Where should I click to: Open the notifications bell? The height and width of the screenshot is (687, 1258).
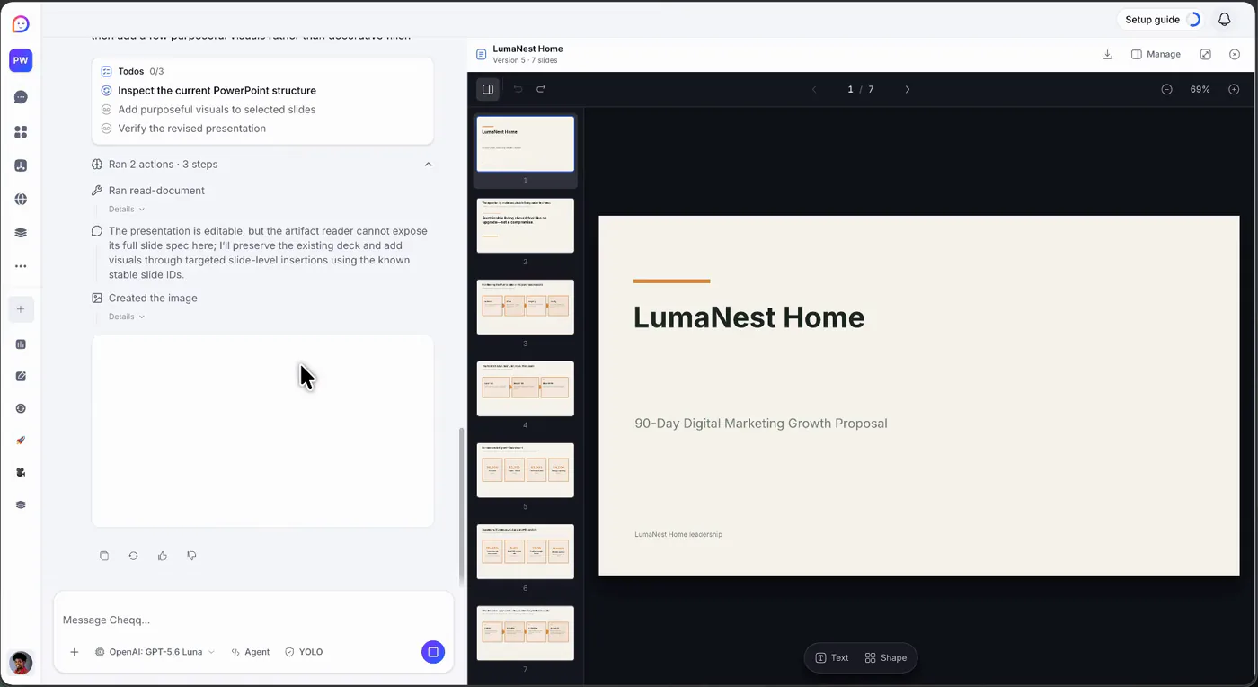coord(1224,20)
